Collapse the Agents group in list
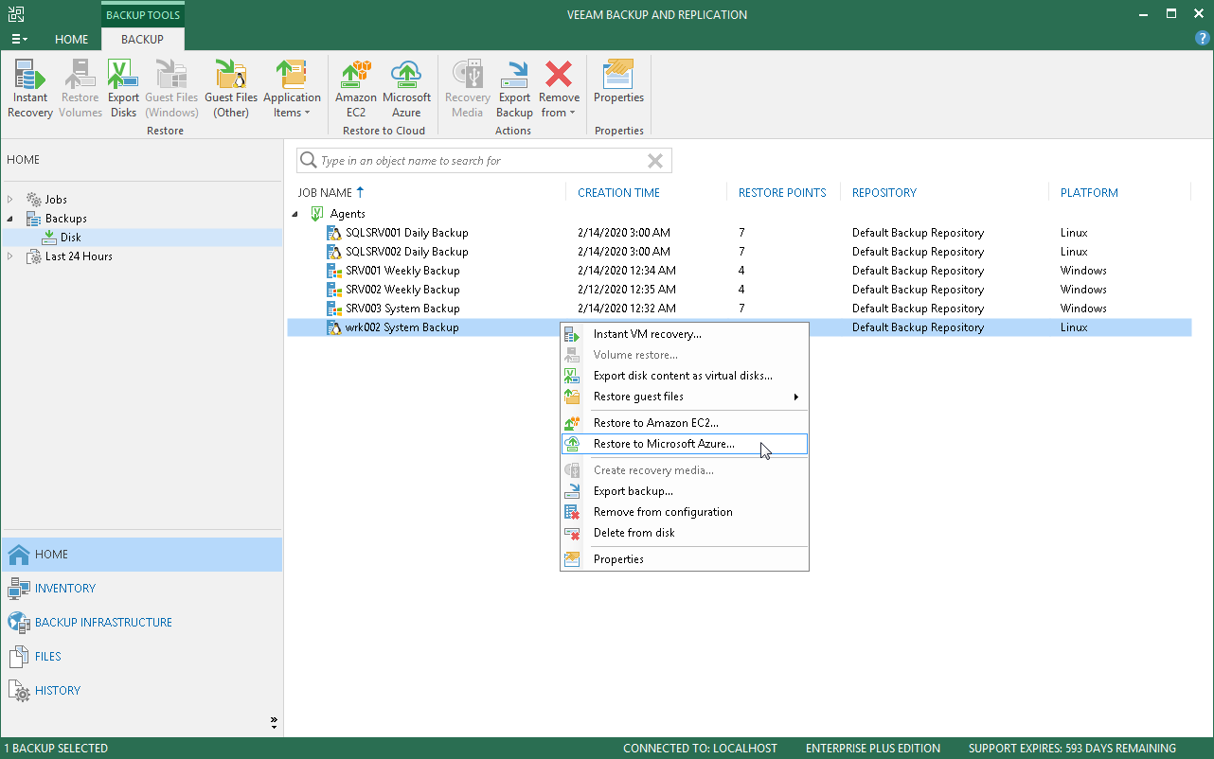1214x759 pixels. [x=295, y=214]
